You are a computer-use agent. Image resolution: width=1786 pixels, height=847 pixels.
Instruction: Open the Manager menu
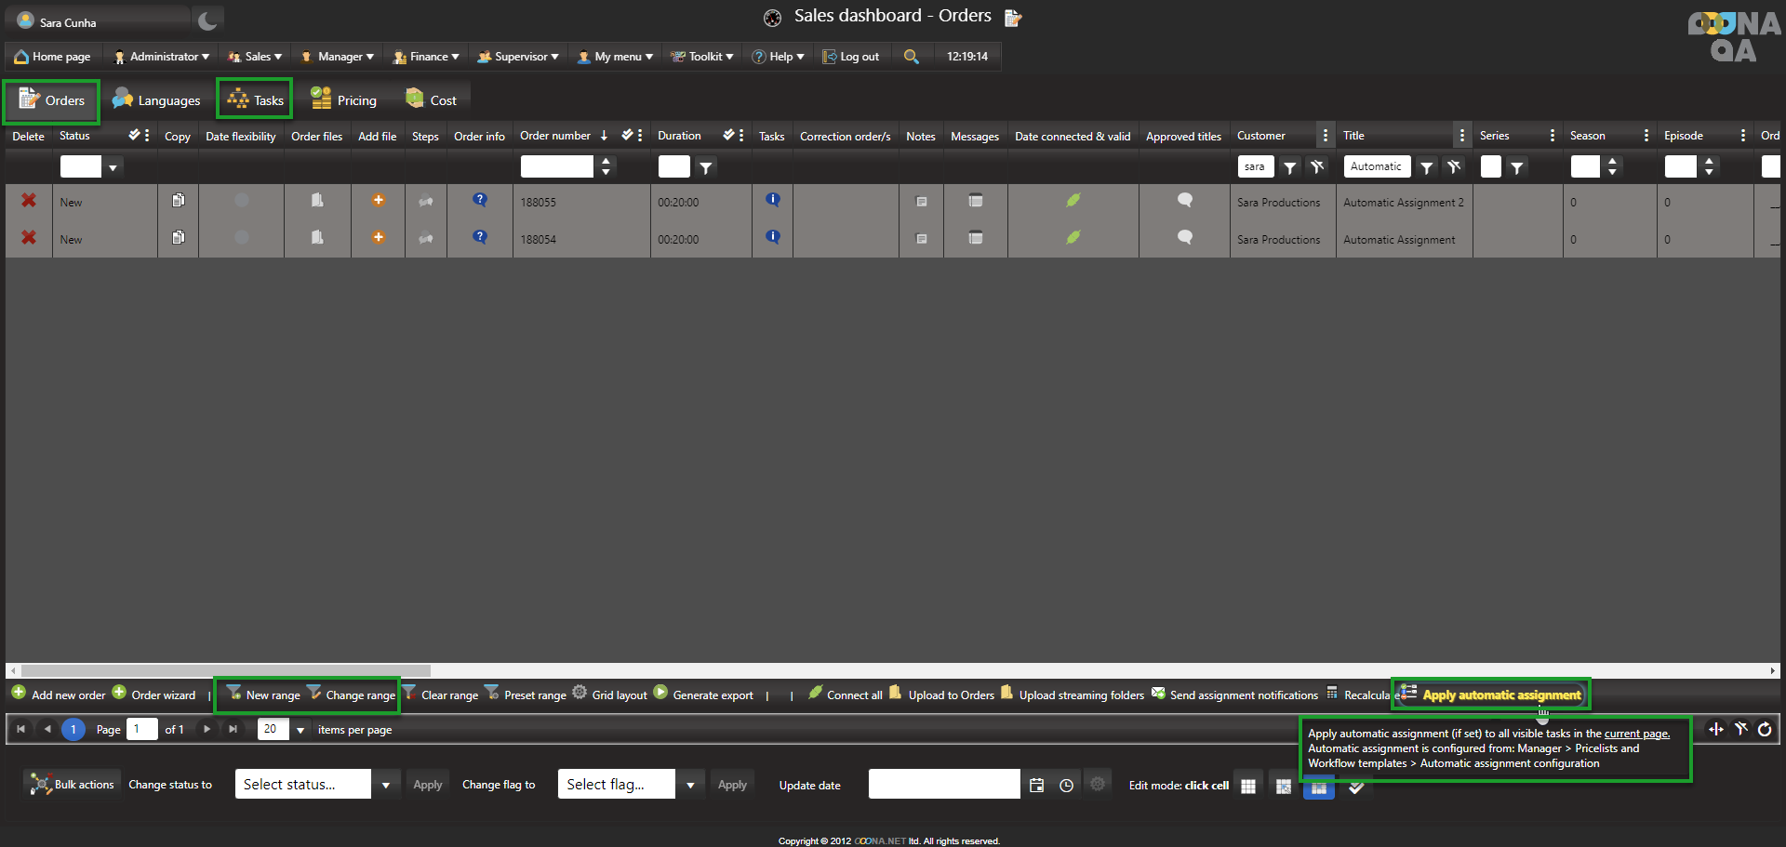point(338,57)
